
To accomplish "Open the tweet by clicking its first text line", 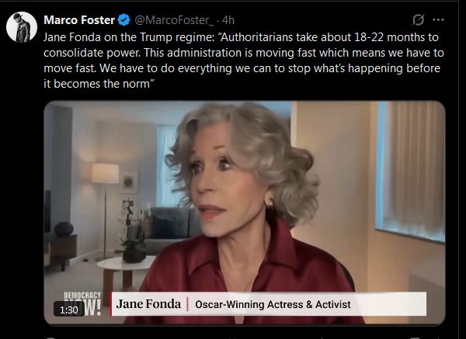I will (x=241, y=37).
